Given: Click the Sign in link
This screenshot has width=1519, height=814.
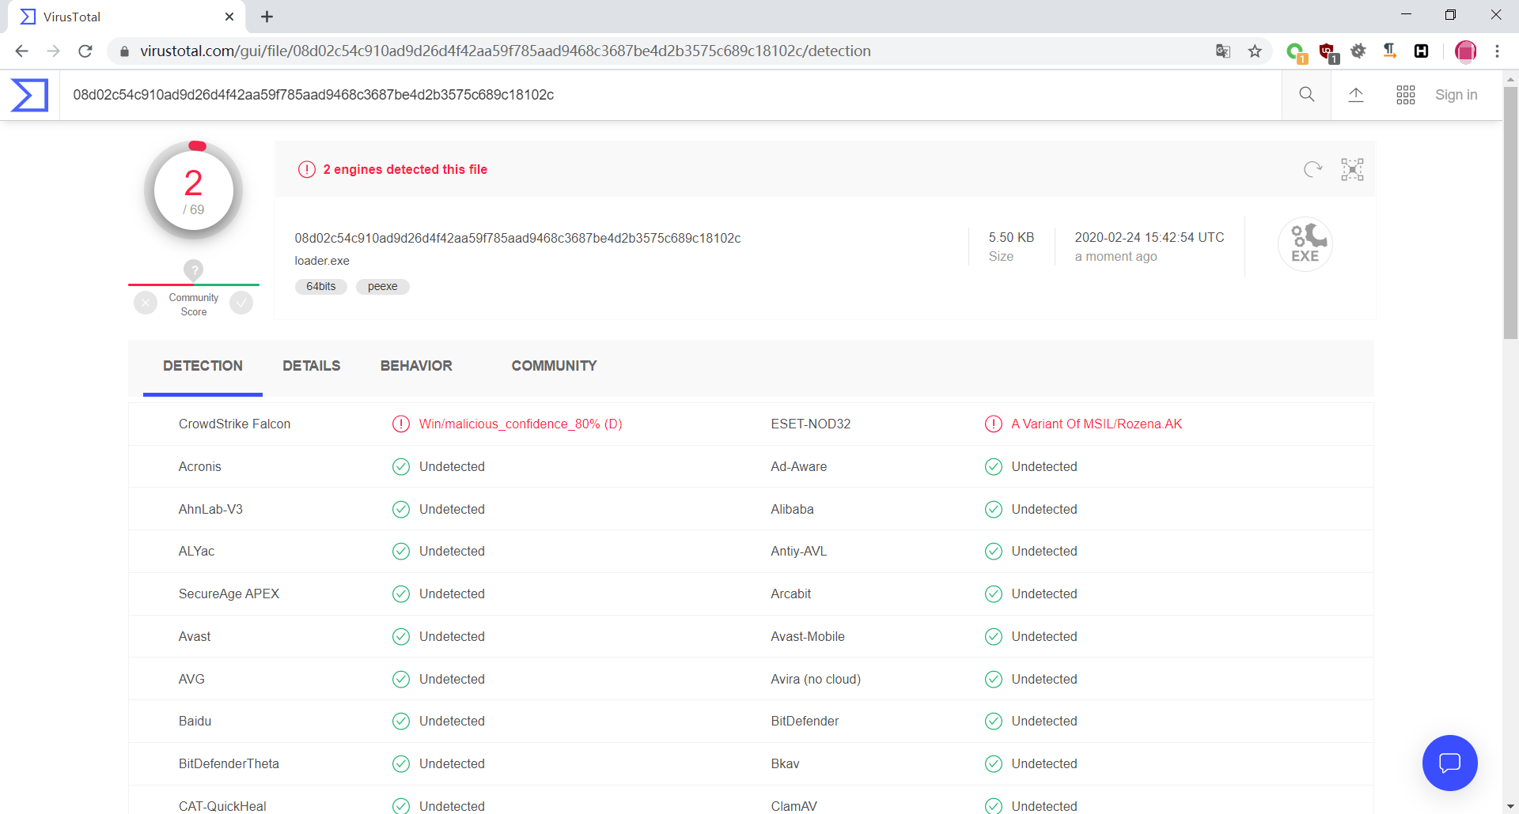Looking at the screenshot, I should 1456,95.
